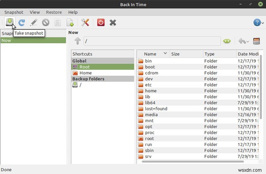Open the View menu
This screenshot has height=174, width=266.
35,12
